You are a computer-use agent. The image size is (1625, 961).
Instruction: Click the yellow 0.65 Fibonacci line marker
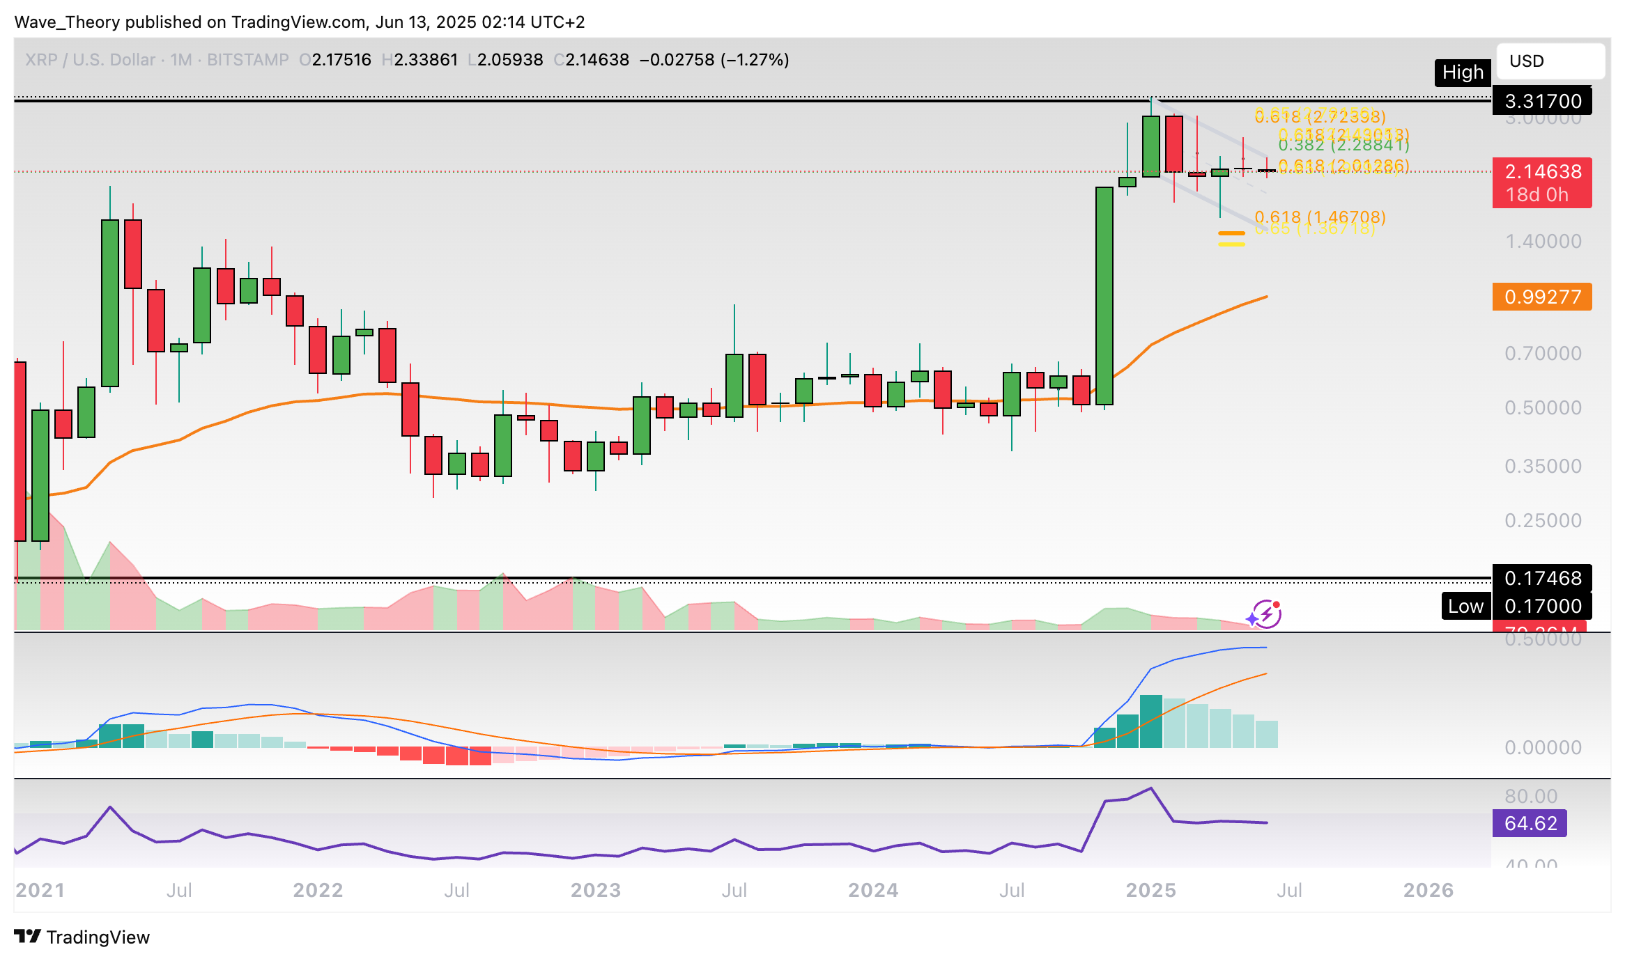(1231, 244)
